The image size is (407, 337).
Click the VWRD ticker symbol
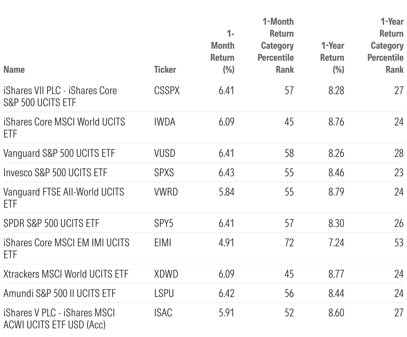(166, 192)
